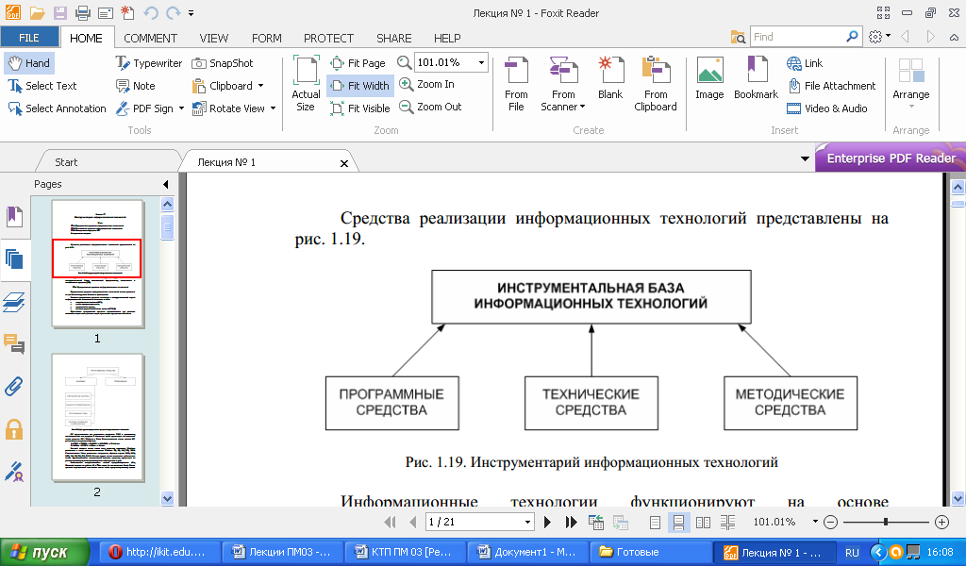Expand the page number dropdown
Screen dimensions: 966x566
tap(527, 522)
